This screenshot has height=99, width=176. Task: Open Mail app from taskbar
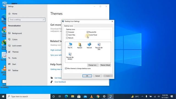[x=85, y=97]
